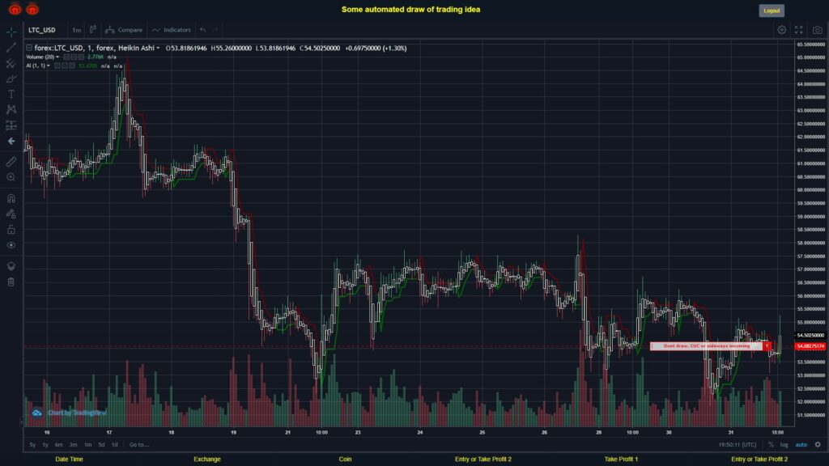Open chart settings gear above price scale

[x=780, y=29]
